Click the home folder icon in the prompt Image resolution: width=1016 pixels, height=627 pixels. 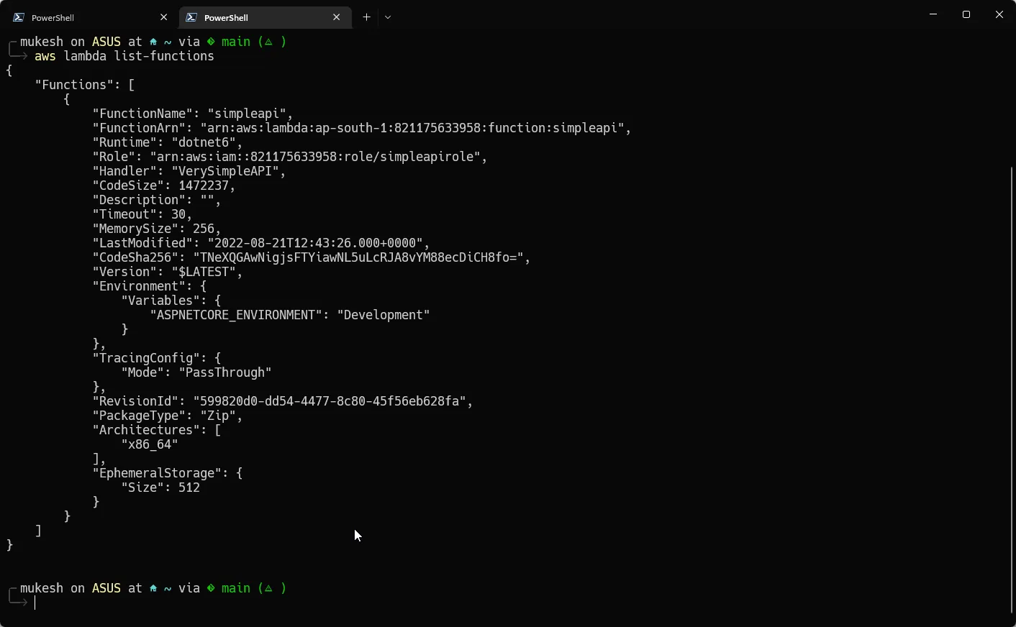click(153, 42)
